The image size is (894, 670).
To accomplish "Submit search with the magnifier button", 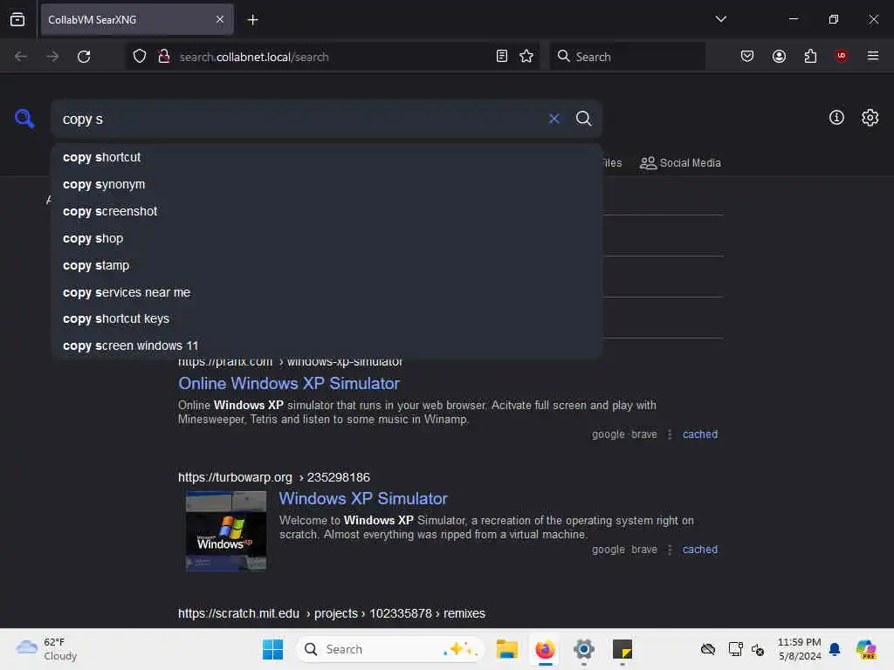I will pos(583,119).
